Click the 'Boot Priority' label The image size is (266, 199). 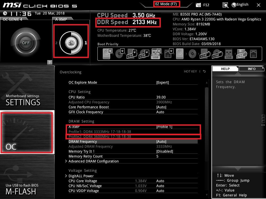[108, 44]
